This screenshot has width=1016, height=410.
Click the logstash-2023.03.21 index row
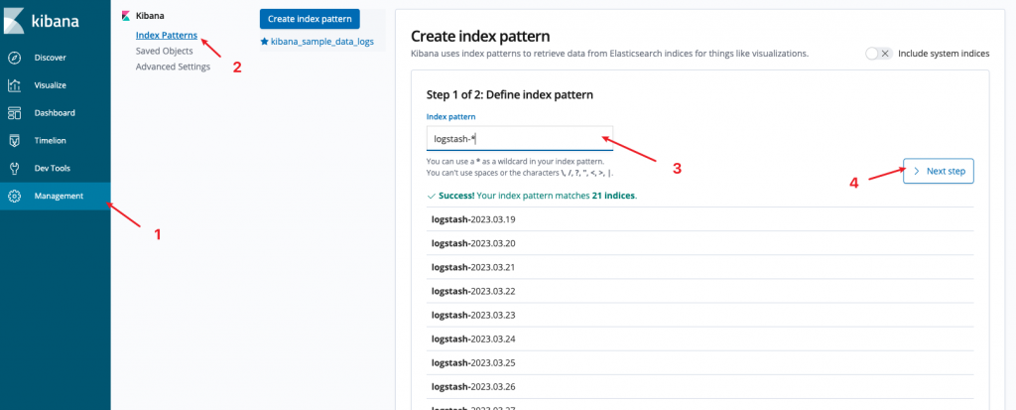coord(699,267)
